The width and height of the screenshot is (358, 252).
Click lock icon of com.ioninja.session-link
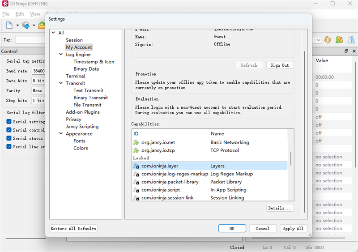(x=136, y=198)
